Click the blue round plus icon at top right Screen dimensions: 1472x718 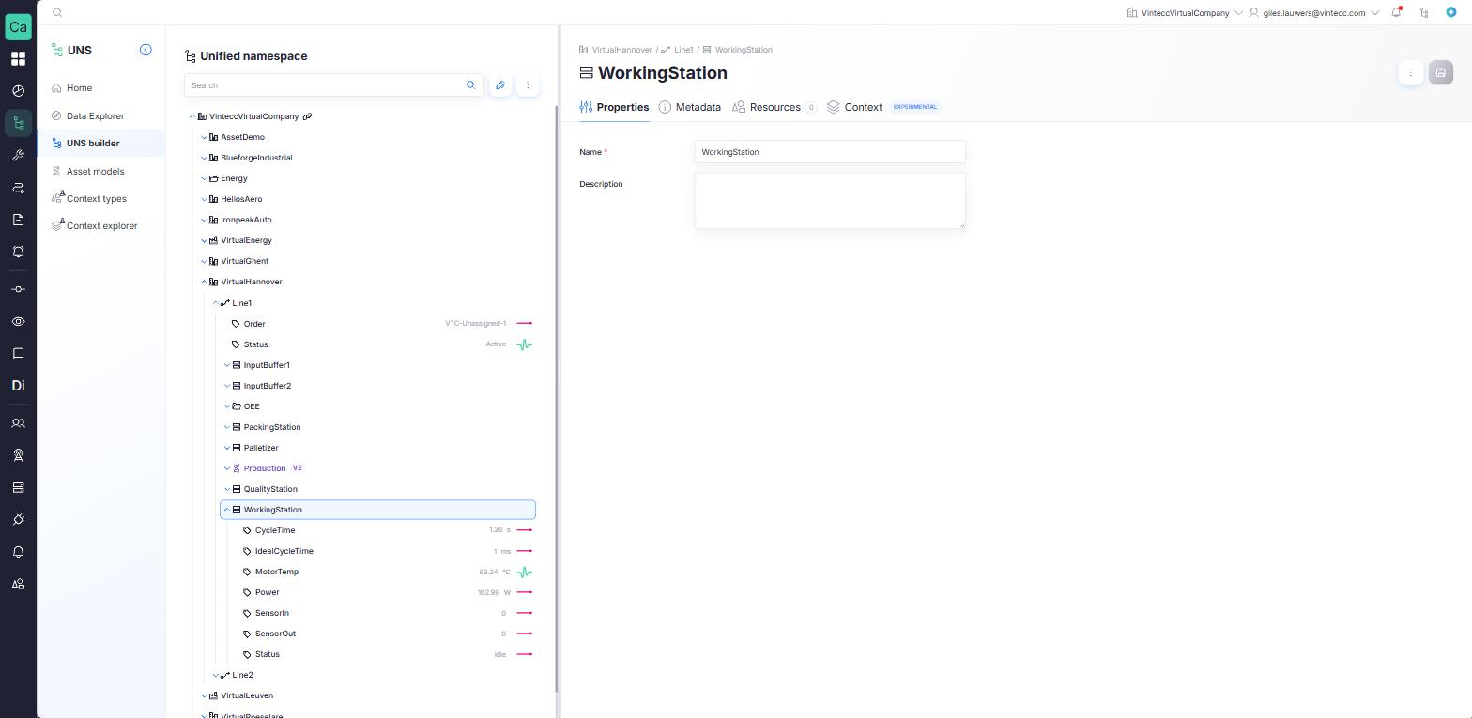1451,12
